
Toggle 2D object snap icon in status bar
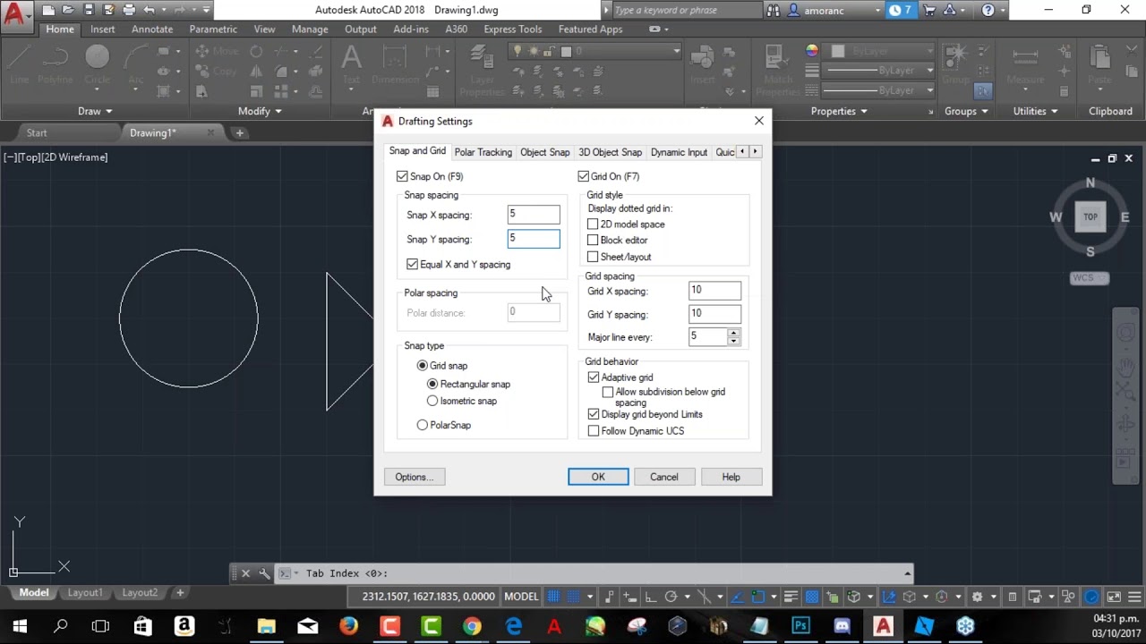click(x=758, y=597)
